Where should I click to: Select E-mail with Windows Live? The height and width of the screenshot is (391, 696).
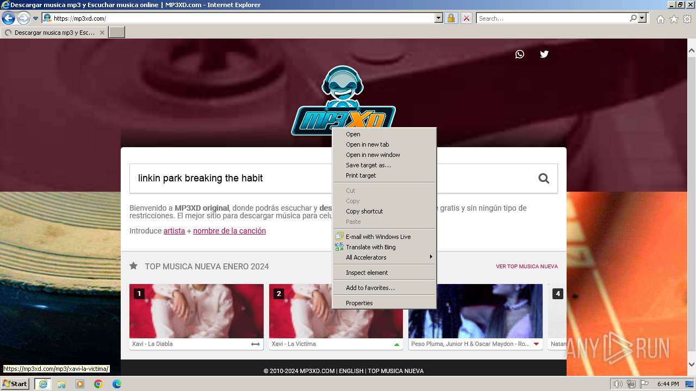[384, 237]
